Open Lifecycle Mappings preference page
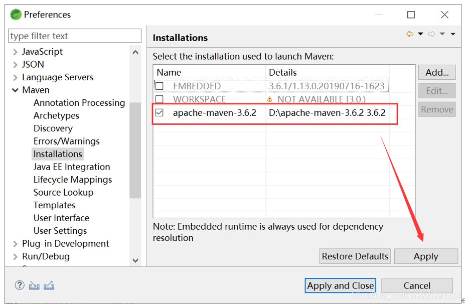Image resolution: width=465 pixels, height=305 pixels. [x=73, y=179]
